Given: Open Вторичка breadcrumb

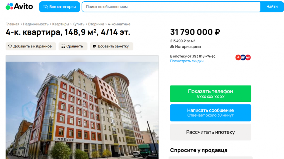Looking at the screenshot, I should [96, 24].
